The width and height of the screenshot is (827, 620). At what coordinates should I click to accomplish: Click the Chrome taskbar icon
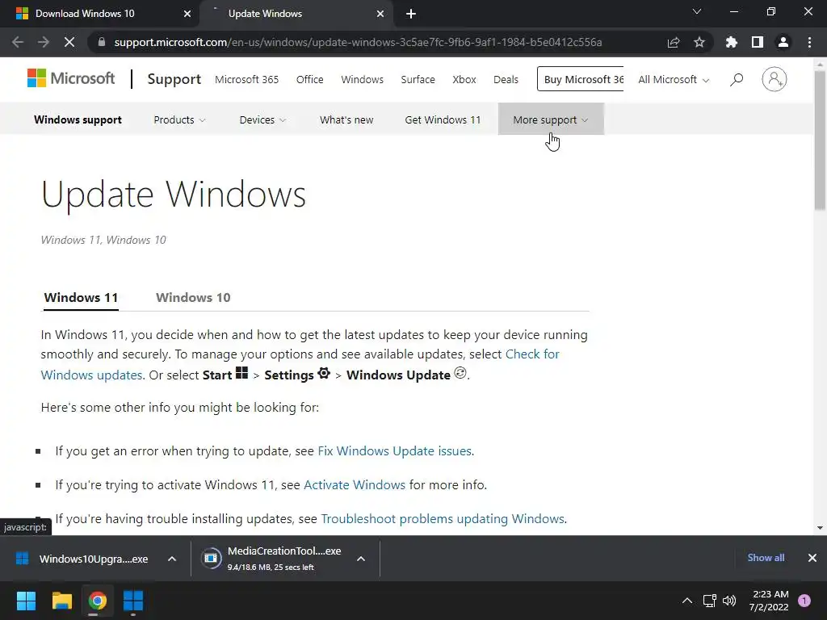coord(97,601)
